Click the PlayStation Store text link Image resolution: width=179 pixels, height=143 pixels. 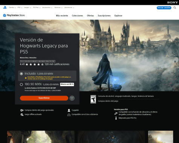pos(16,15)
